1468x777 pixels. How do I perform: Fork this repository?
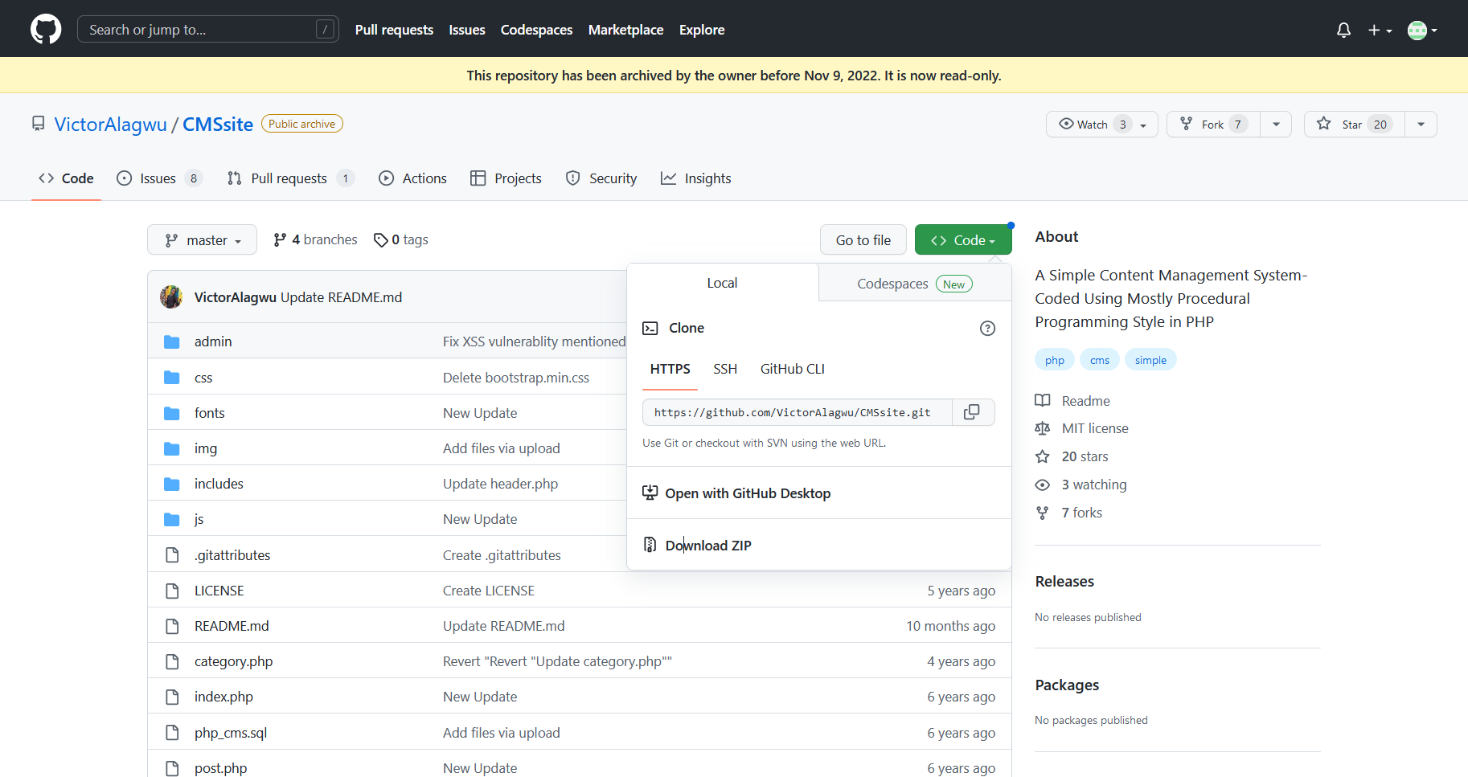click(x=1213, y=125)
